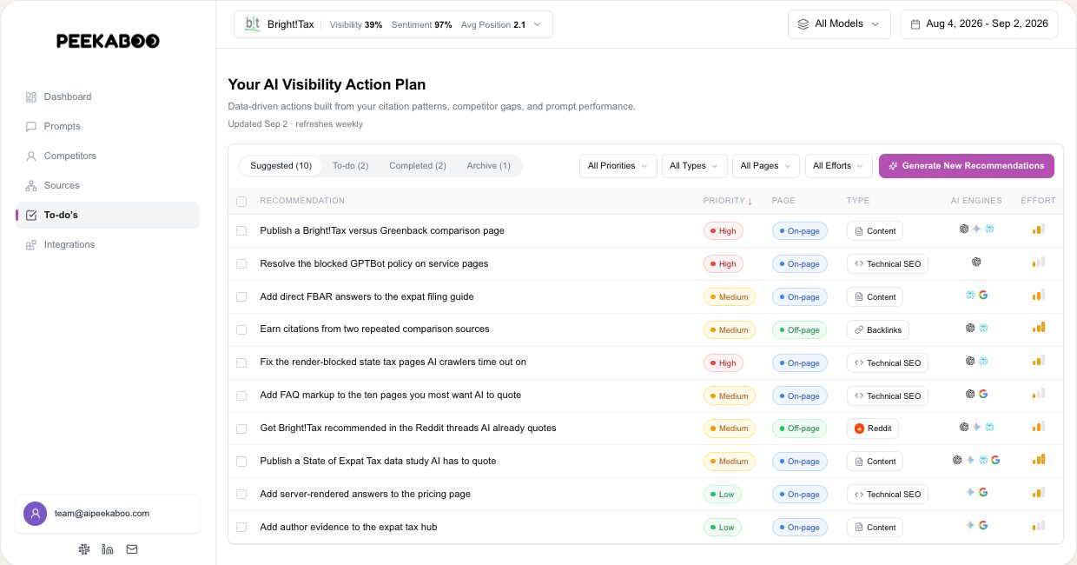Click the calendar icon beside the date range

pos(915,24)
